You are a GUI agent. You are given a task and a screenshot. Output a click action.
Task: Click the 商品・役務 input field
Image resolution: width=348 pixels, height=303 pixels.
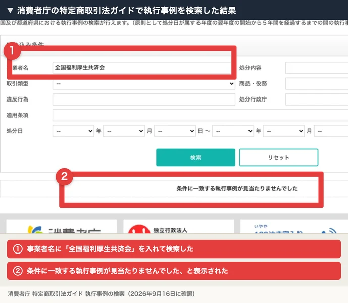(x=317, y=84)
